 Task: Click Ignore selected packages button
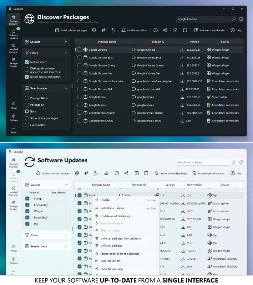click(171, 173)
